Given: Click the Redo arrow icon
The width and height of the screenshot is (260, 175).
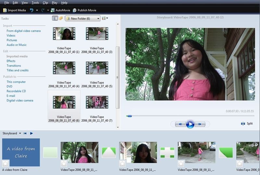Looking at the screenshot, I should point(43,10).
